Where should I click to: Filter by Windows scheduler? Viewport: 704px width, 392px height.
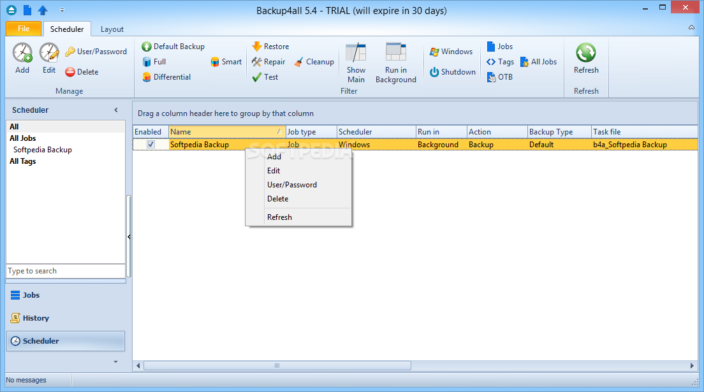(451, 52)
